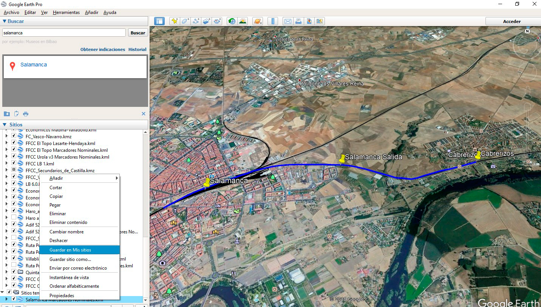541x307 pixels.
Task: Open Añadir submenu in context menu
Action: (80, 178)
